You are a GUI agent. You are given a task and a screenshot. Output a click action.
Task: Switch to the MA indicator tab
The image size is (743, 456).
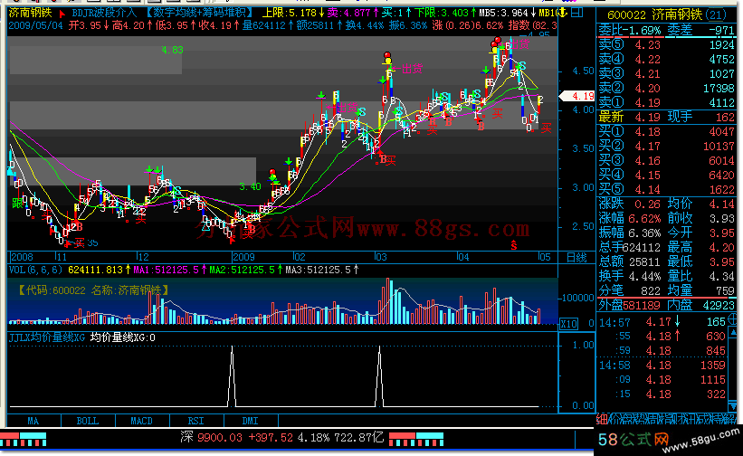33,421
